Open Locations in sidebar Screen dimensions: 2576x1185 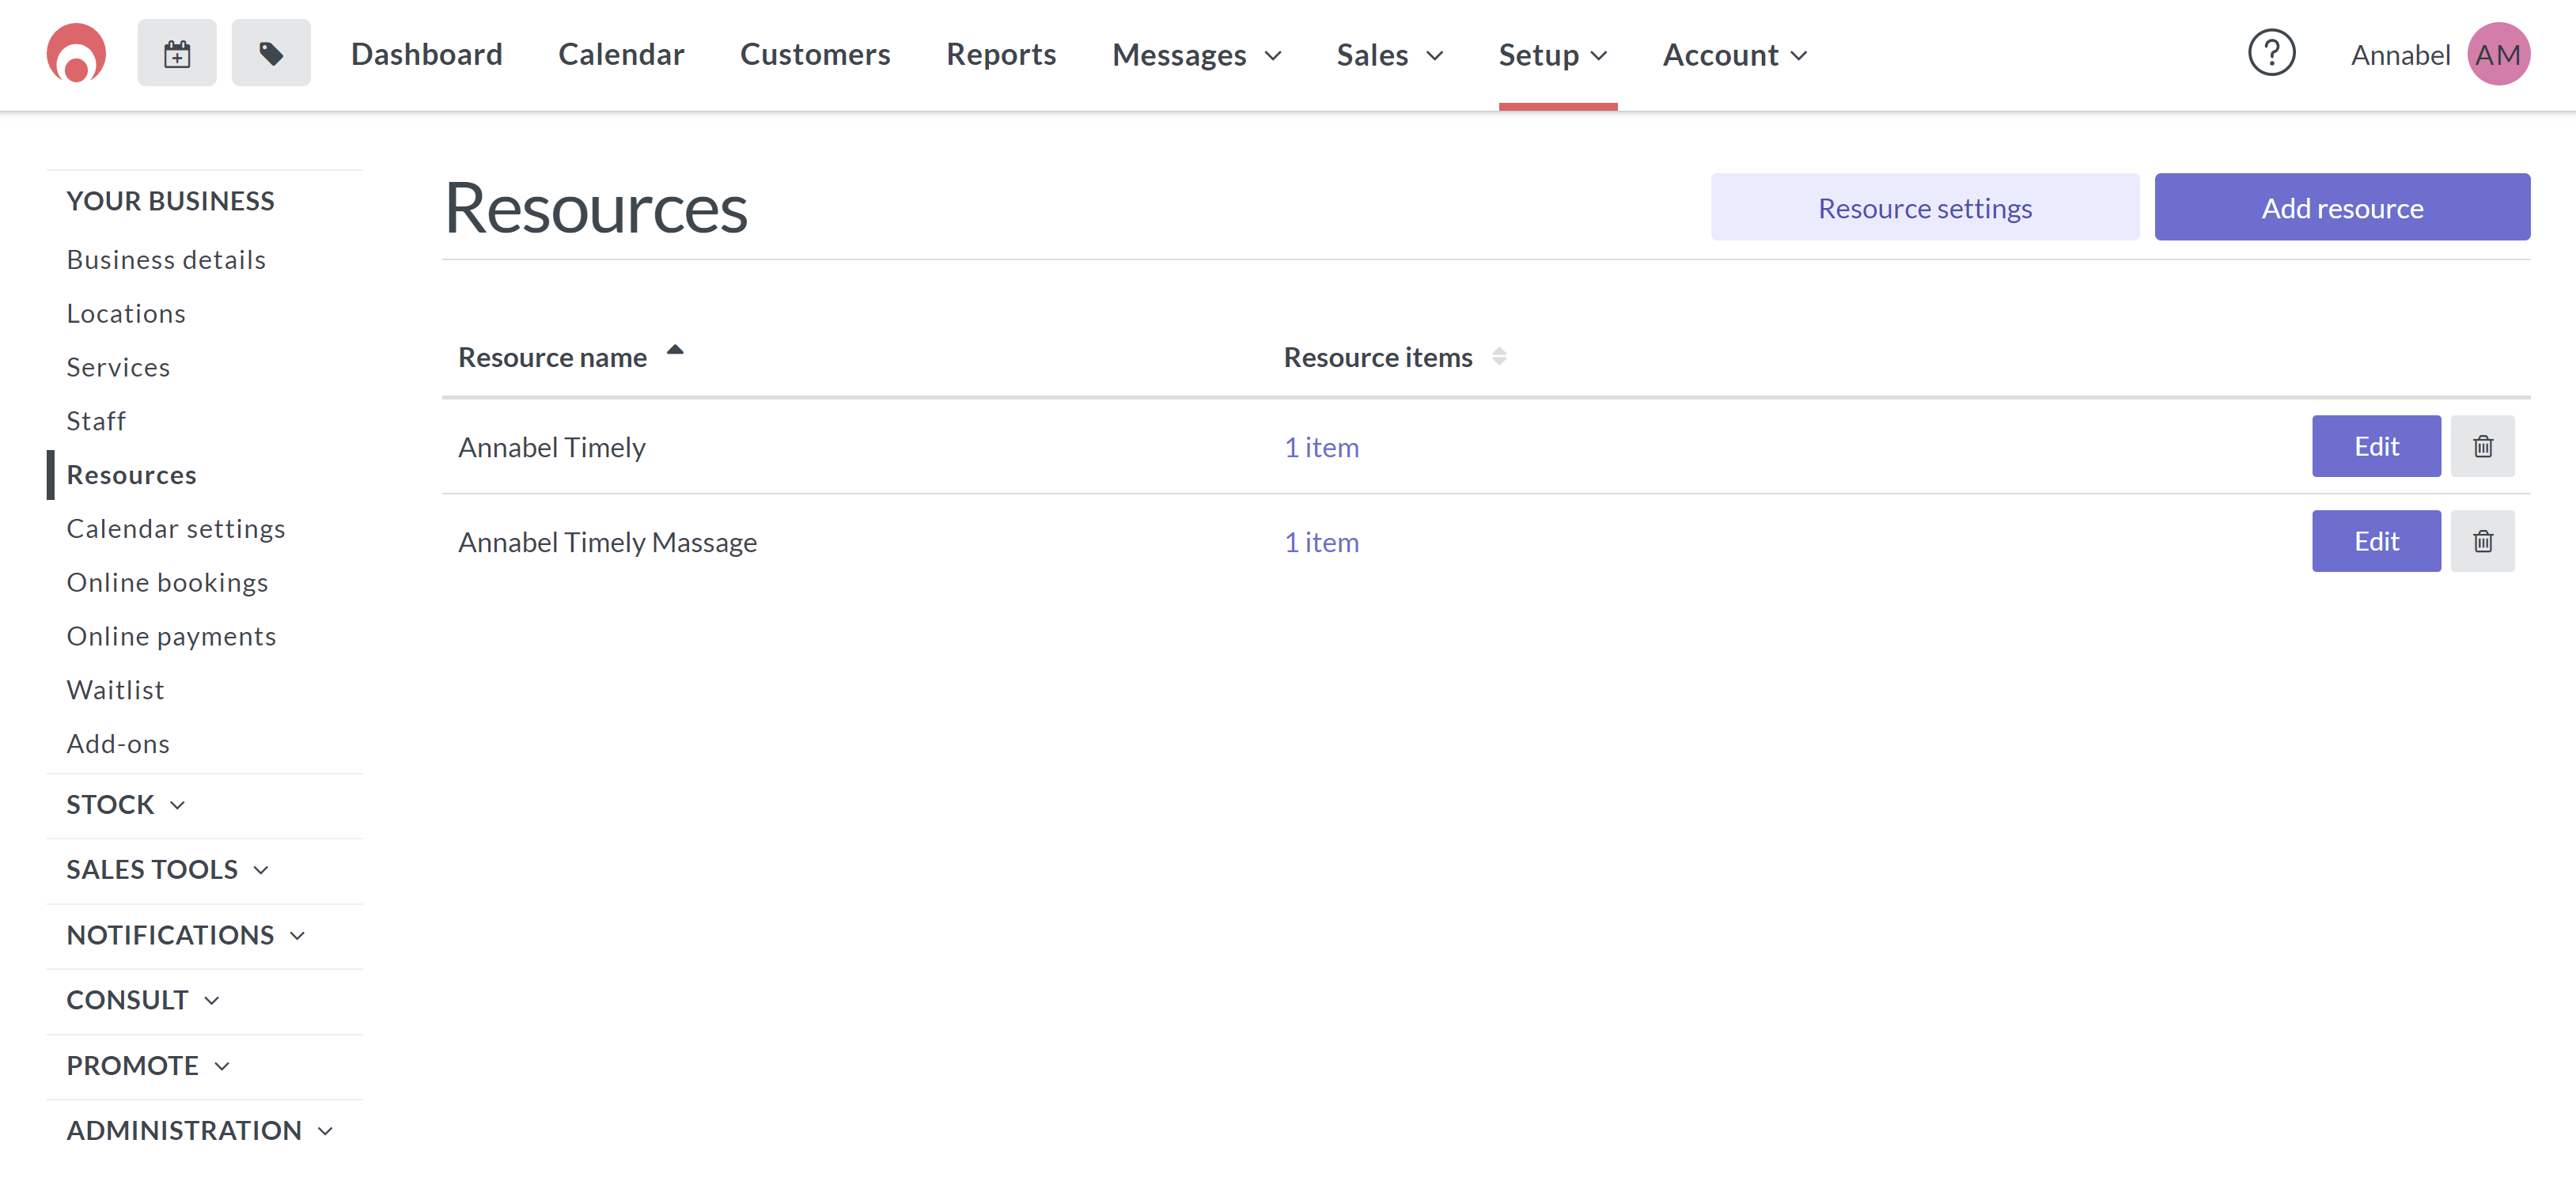click(126, 313)
